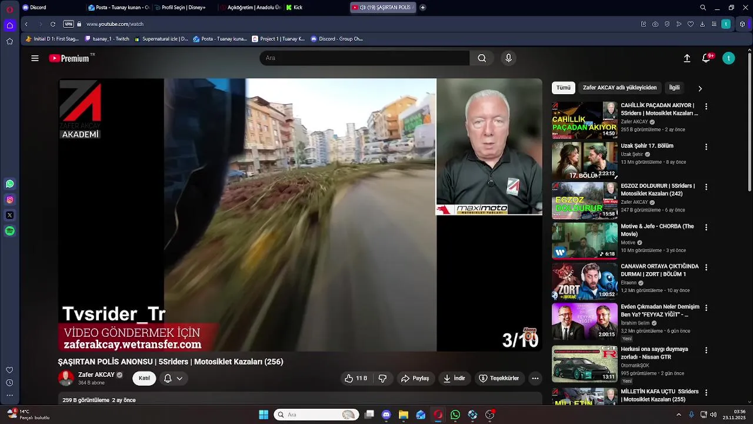Viewport: 753px width, 424px height.
Task: Open tuanay_1 - Twitch bookmark
Action: [x=107, y=39]
